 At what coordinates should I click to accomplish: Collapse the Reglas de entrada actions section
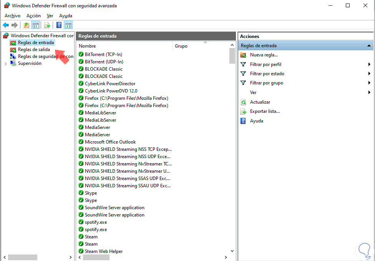369,46
